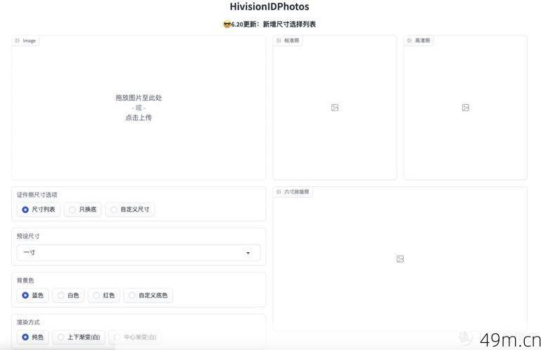Click placeholder image icon in 六寸排版照 panel

[400, 259]
